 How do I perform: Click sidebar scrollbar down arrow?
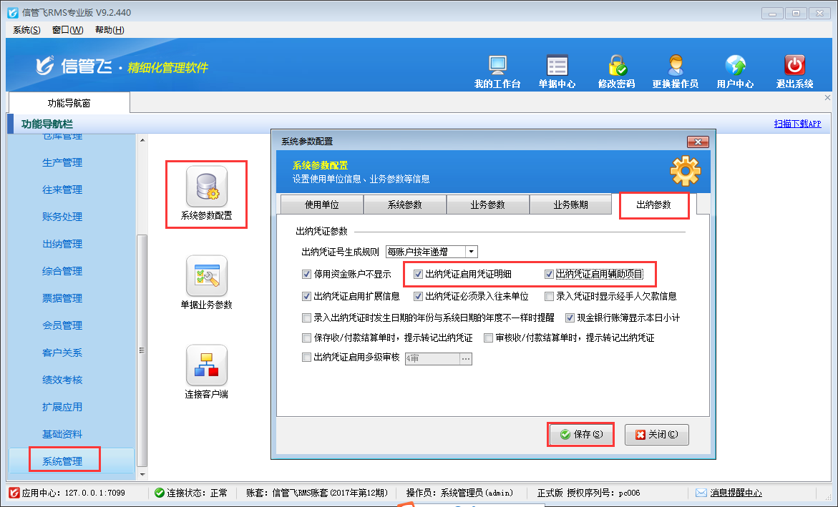(x=142, y=473)
